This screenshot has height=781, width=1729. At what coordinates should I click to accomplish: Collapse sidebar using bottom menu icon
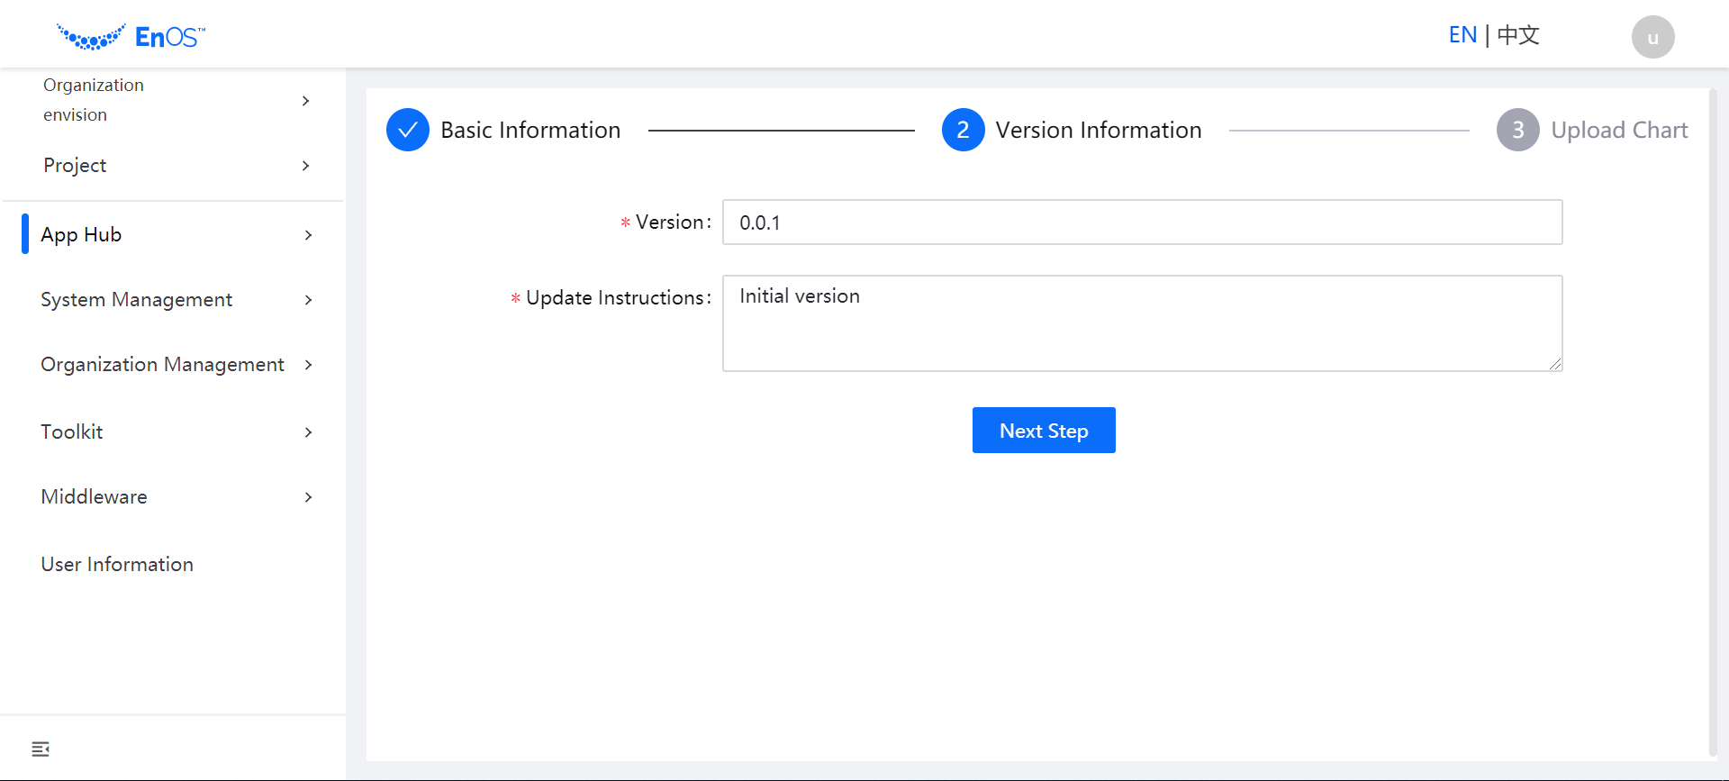point(41,749)
